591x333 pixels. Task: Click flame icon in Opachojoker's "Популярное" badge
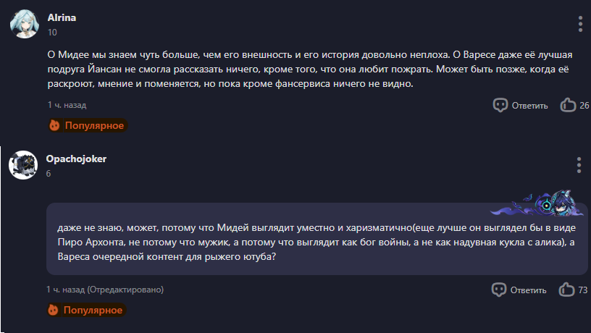(x=54, y=310)
